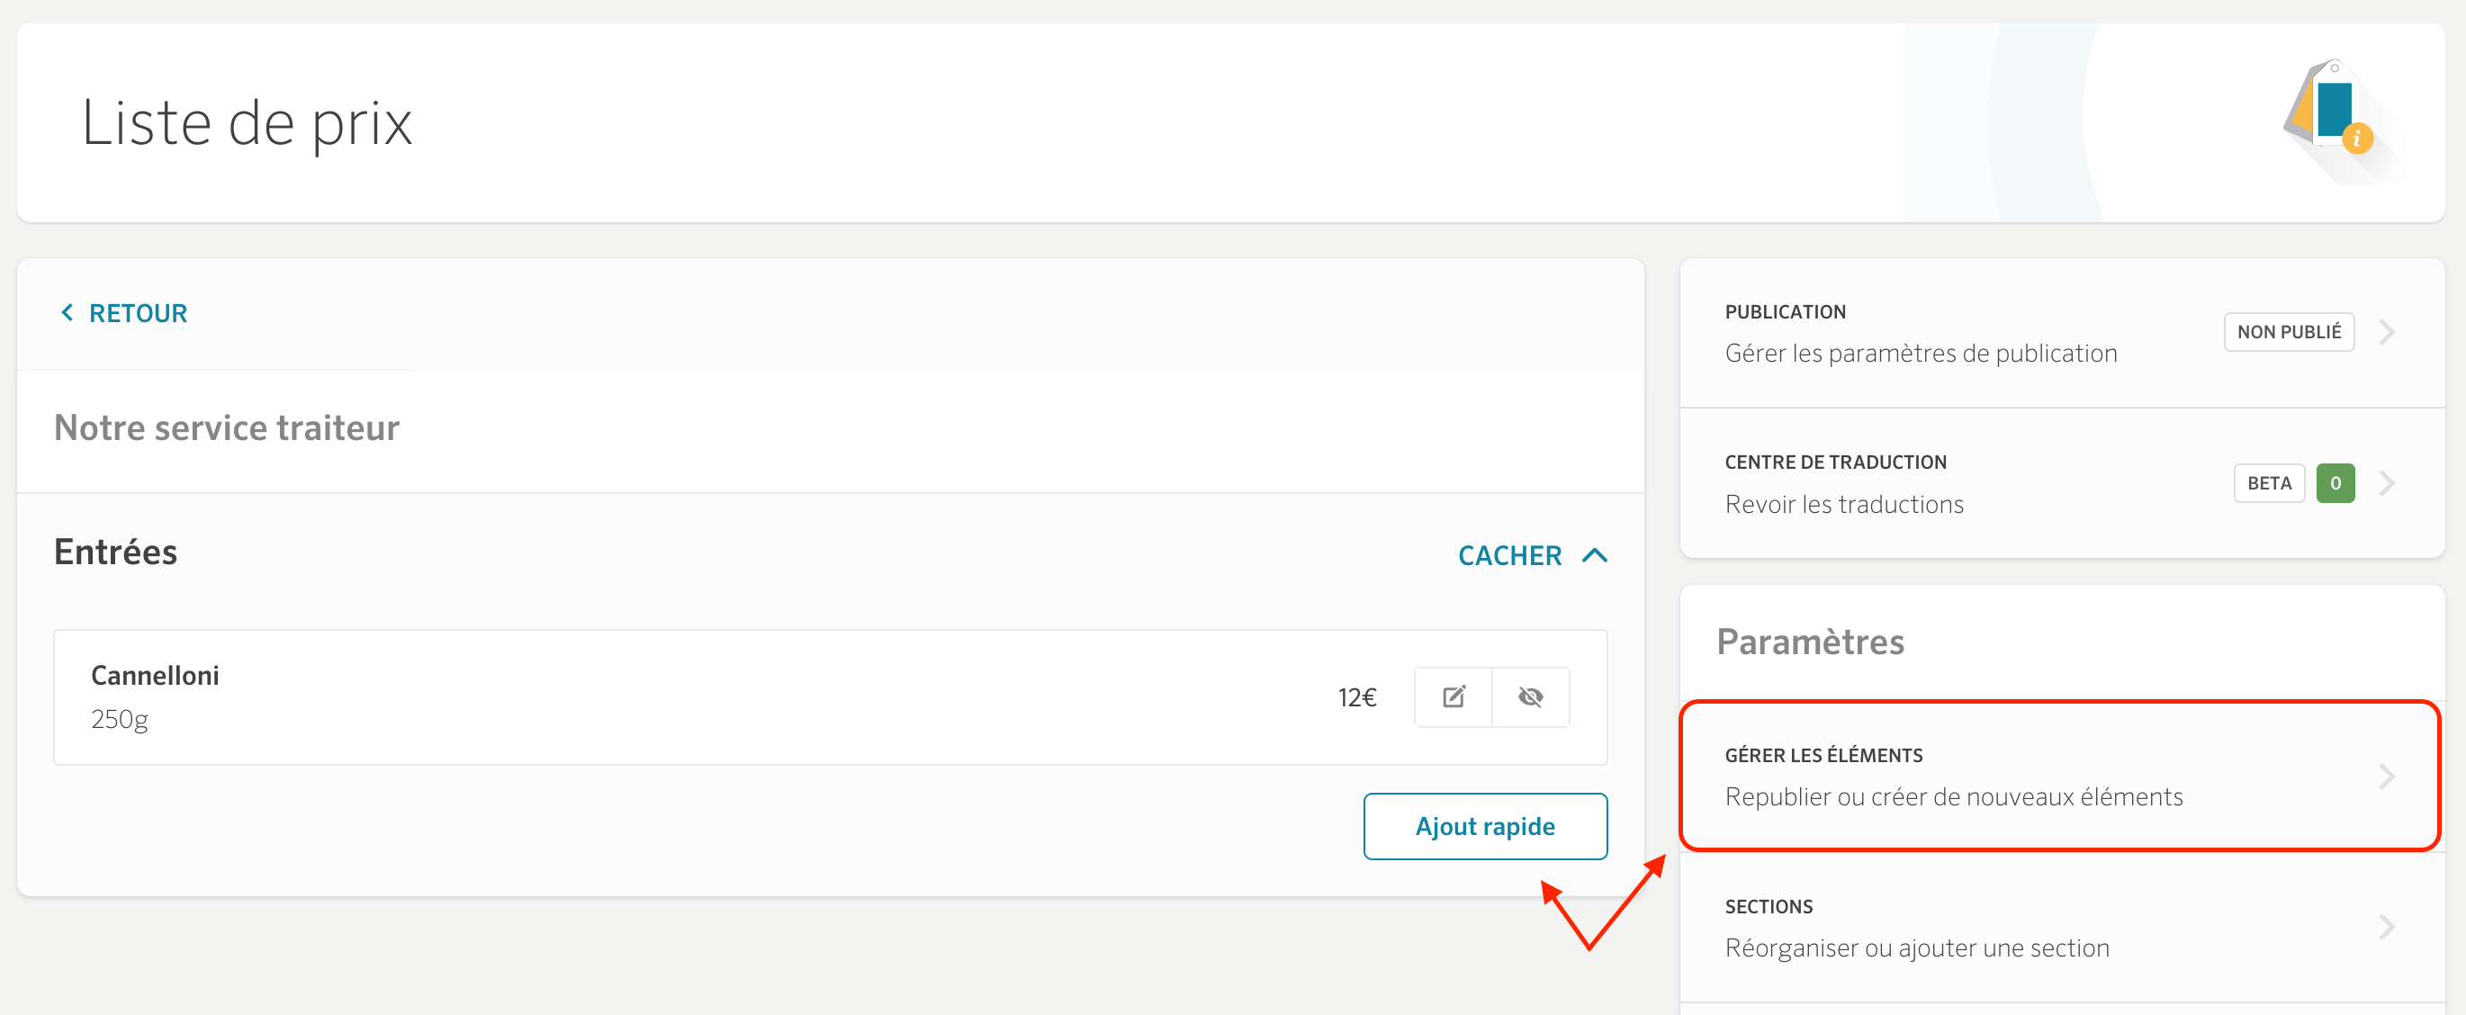Open Publication settings via right chevron

click(2388, 332)
